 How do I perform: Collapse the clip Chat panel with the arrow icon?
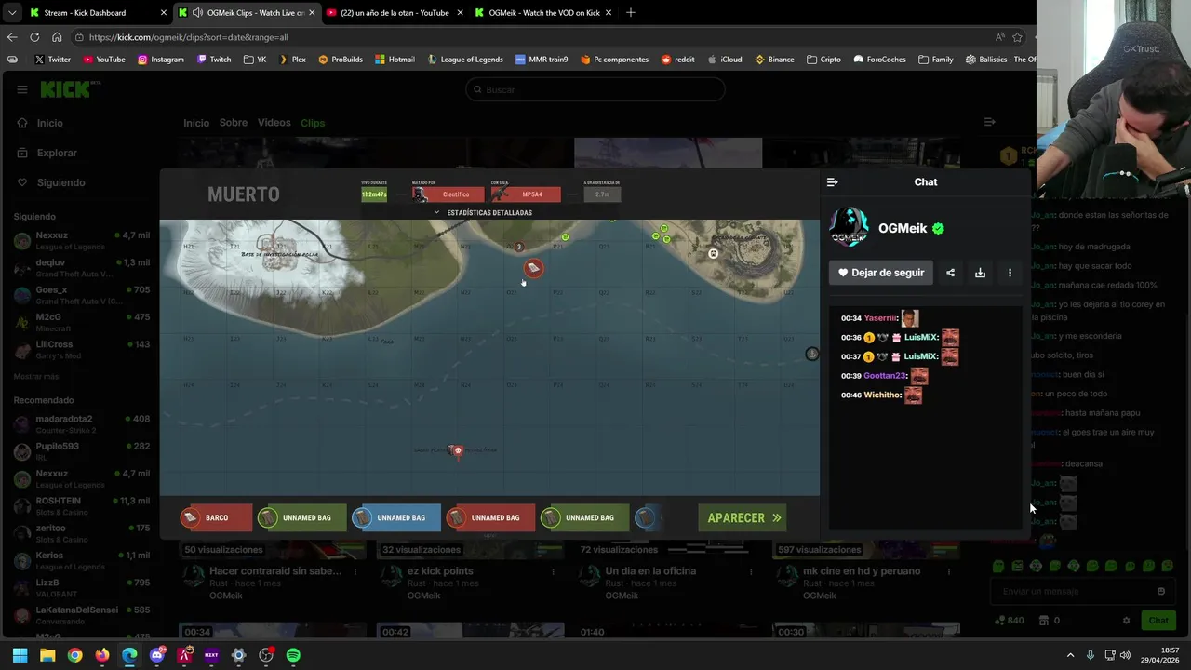tap(833, 182)
